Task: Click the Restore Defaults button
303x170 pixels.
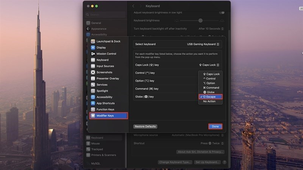Action: (145, 127)
